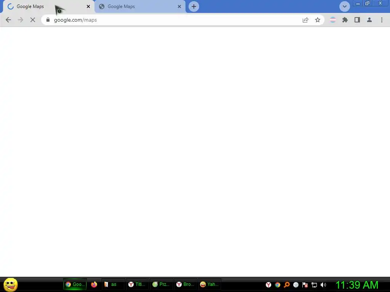This screenshot has width=390, height=292.
Task: Open the Extensions puzzle menu
Action: pos(345,20)
